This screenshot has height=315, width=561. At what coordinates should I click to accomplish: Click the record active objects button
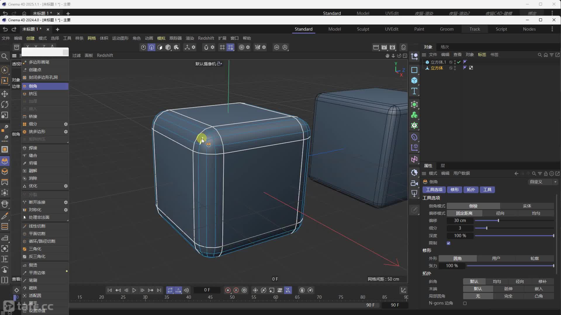point(228,290)
